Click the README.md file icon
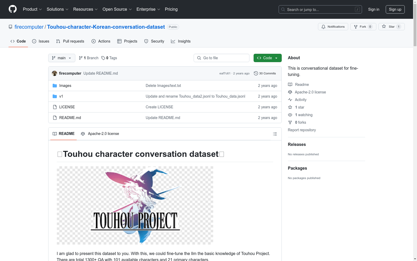Screen dimensions: 417x261 [x=55, y=118]
